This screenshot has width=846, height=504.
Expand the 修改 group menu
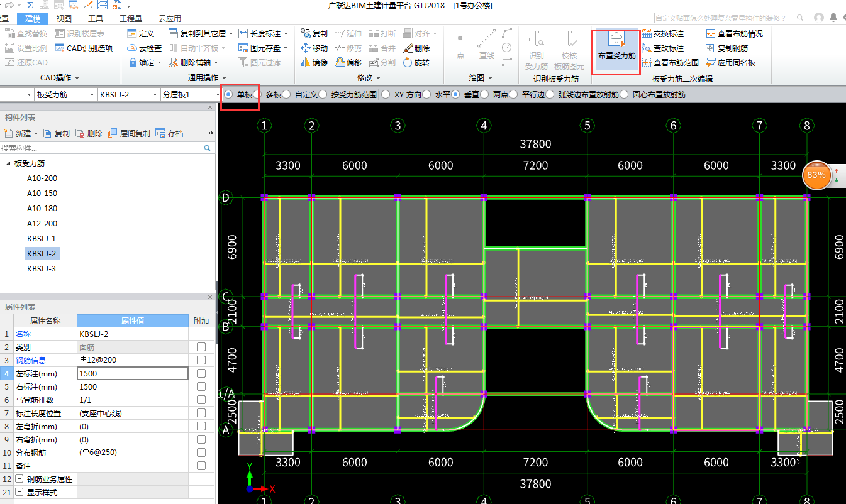(x=369, y=78)
